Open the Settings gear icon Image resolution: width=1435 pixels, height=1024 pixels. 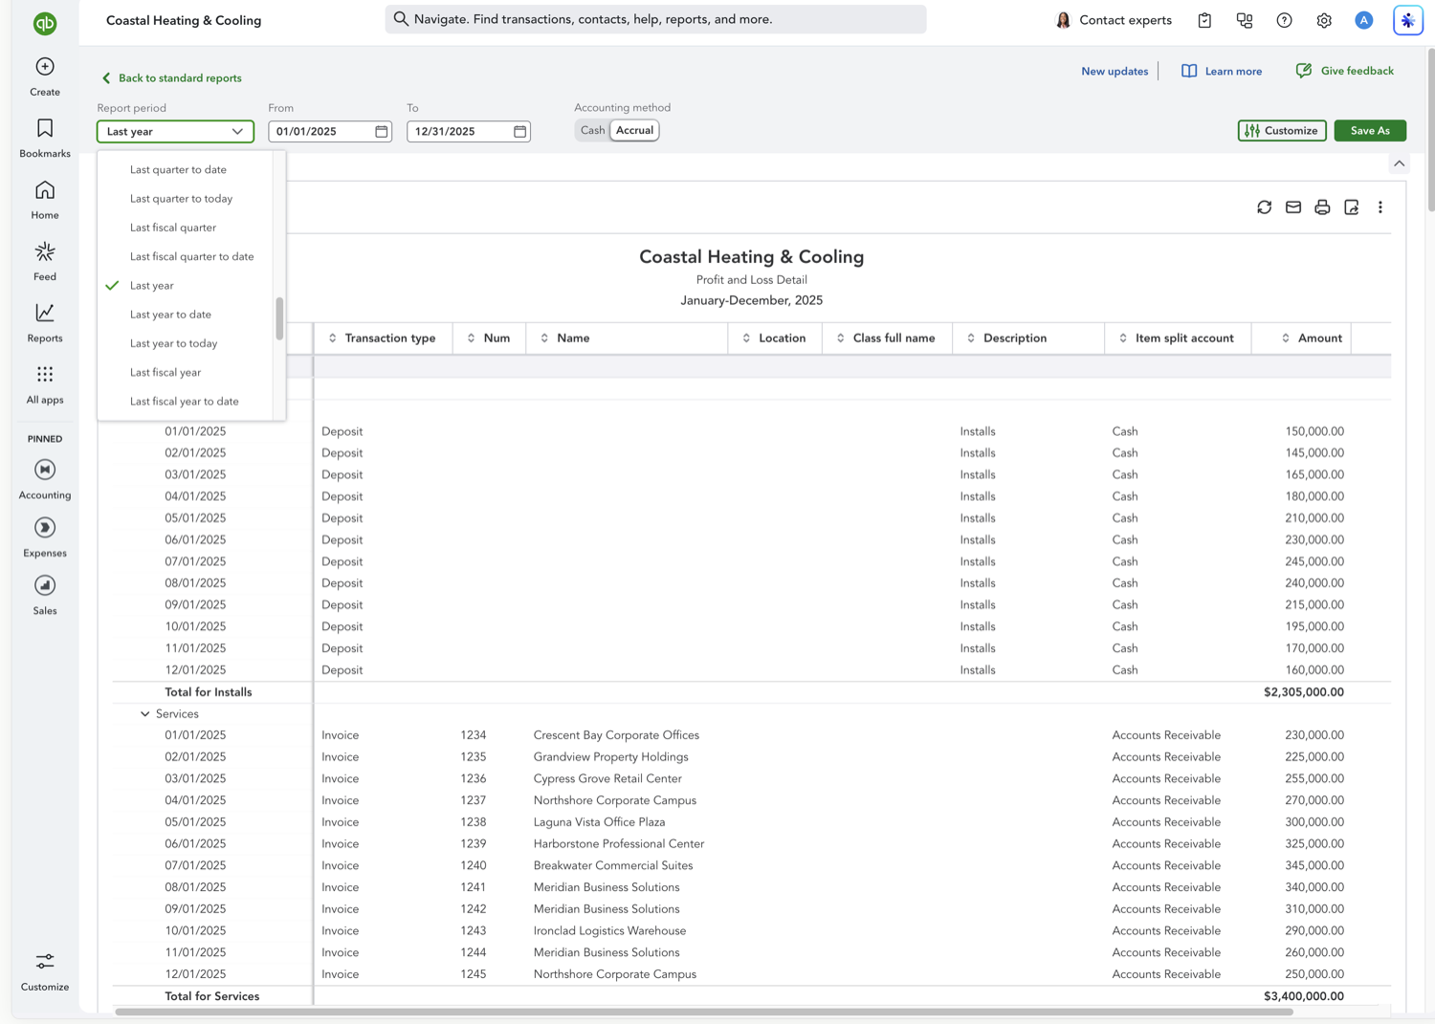pyautogui.click(x=1324, y=20)
